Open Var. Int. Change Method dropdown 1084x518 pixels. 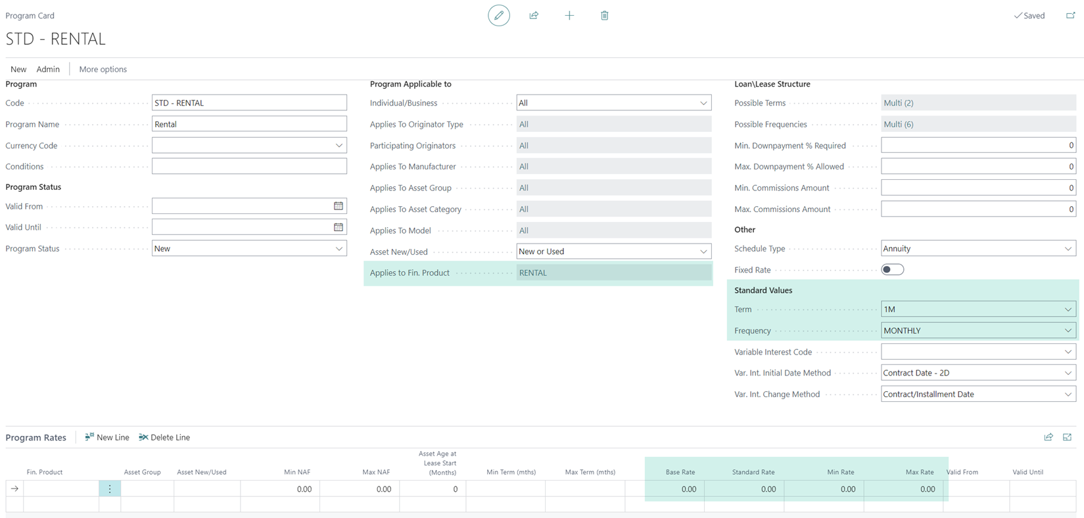point(1068,395)
